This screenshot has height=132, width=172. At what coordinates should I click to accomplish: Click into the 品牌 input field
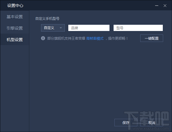pos(89,28)
